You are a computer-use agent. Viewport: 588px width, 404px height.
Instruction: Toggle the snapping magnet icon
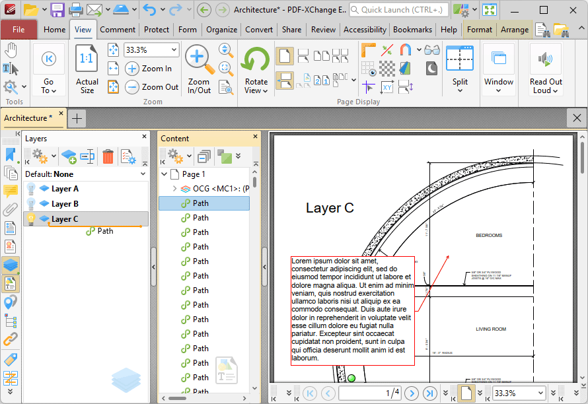(x=406, y=50)
